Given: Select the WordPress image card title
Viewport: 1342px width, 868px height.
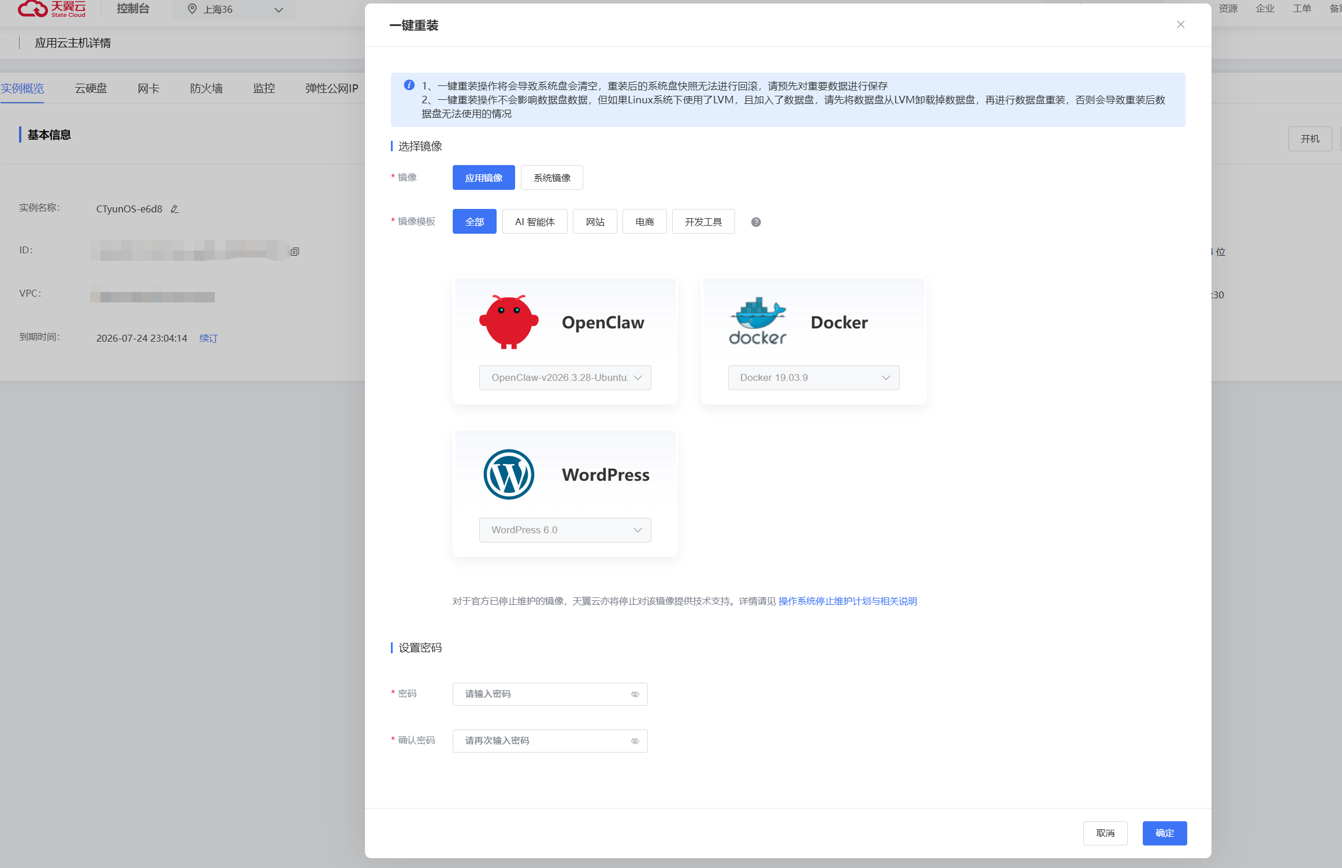Looking at the screenshot, I should point(606,474).
